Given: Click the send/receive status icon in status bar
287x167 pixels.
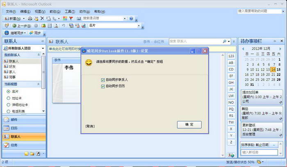Looking at the screenshot, I should point(259,162).
